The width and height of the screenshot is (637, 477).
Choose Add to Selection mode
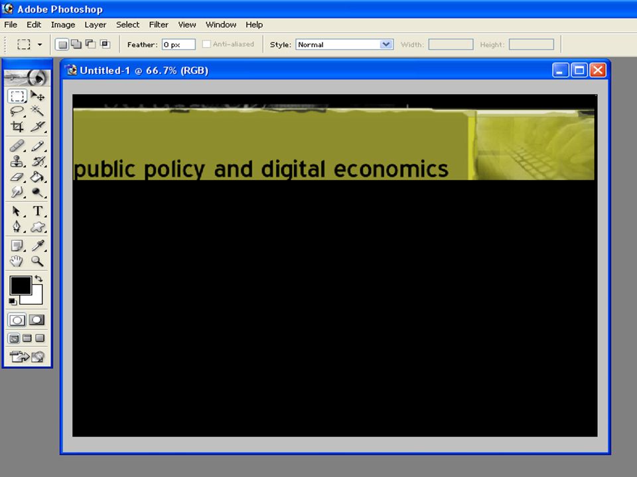(x=76, y=44)
